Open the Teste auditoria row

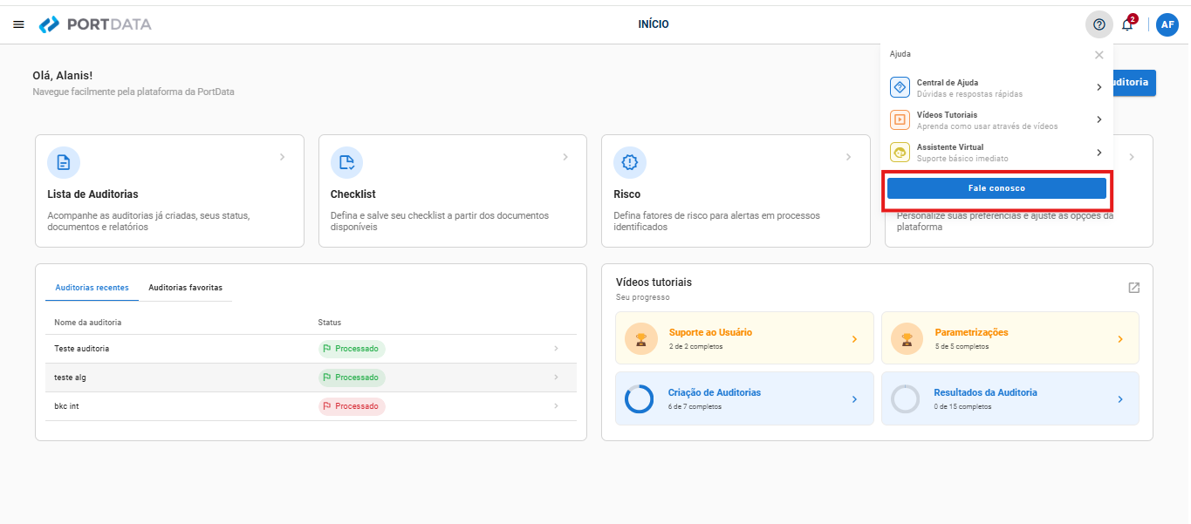311,349
